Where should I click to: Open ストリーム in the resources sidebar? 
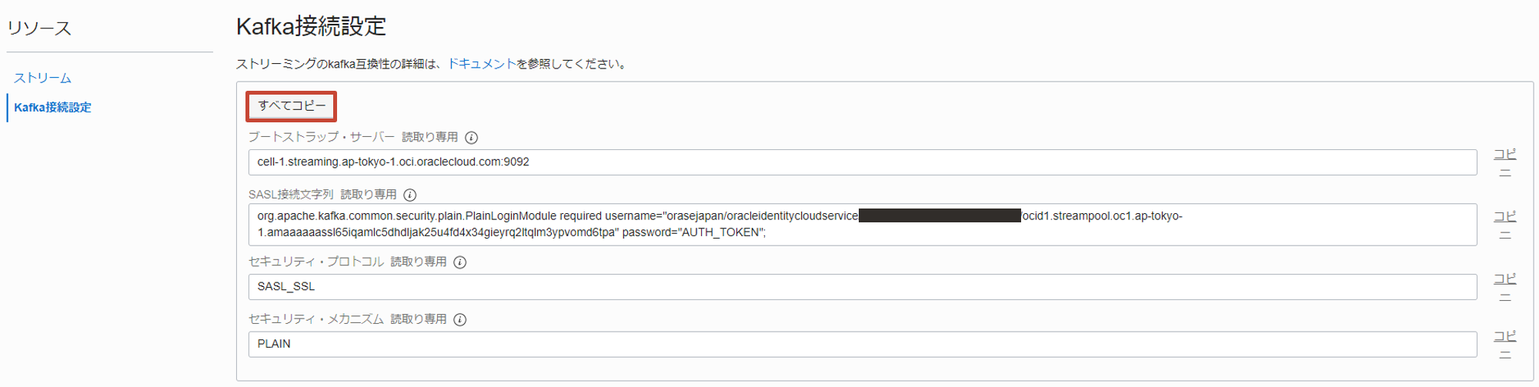42,78
